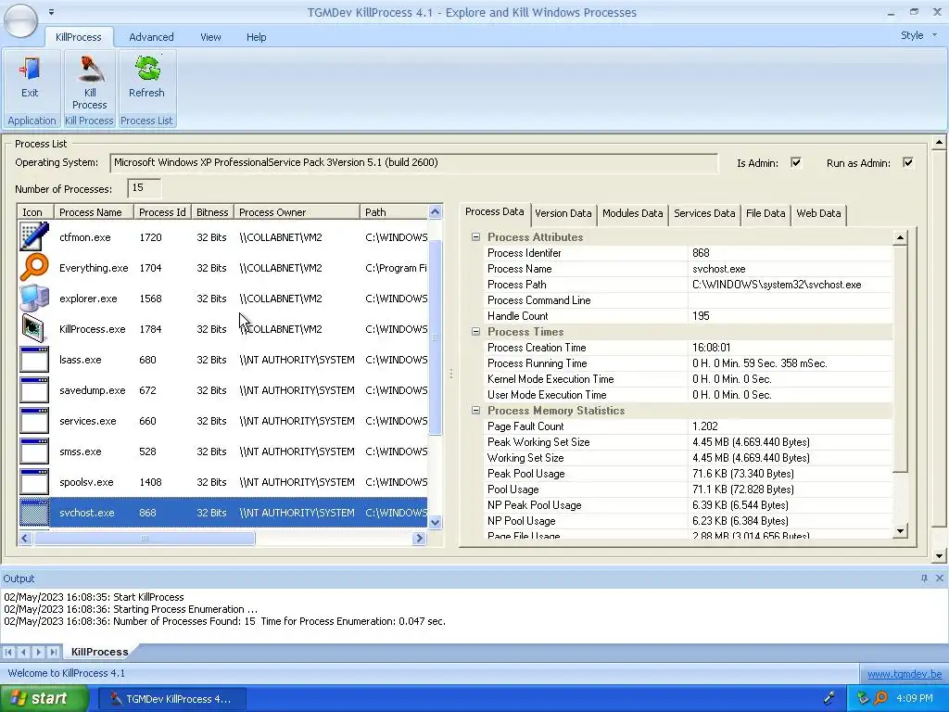Select the KillProcess output tab

[x=100, y=652]
